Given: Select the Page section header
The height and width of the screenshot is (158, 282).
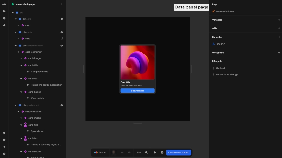Looking at the screenshot, I should coord(215,4).
